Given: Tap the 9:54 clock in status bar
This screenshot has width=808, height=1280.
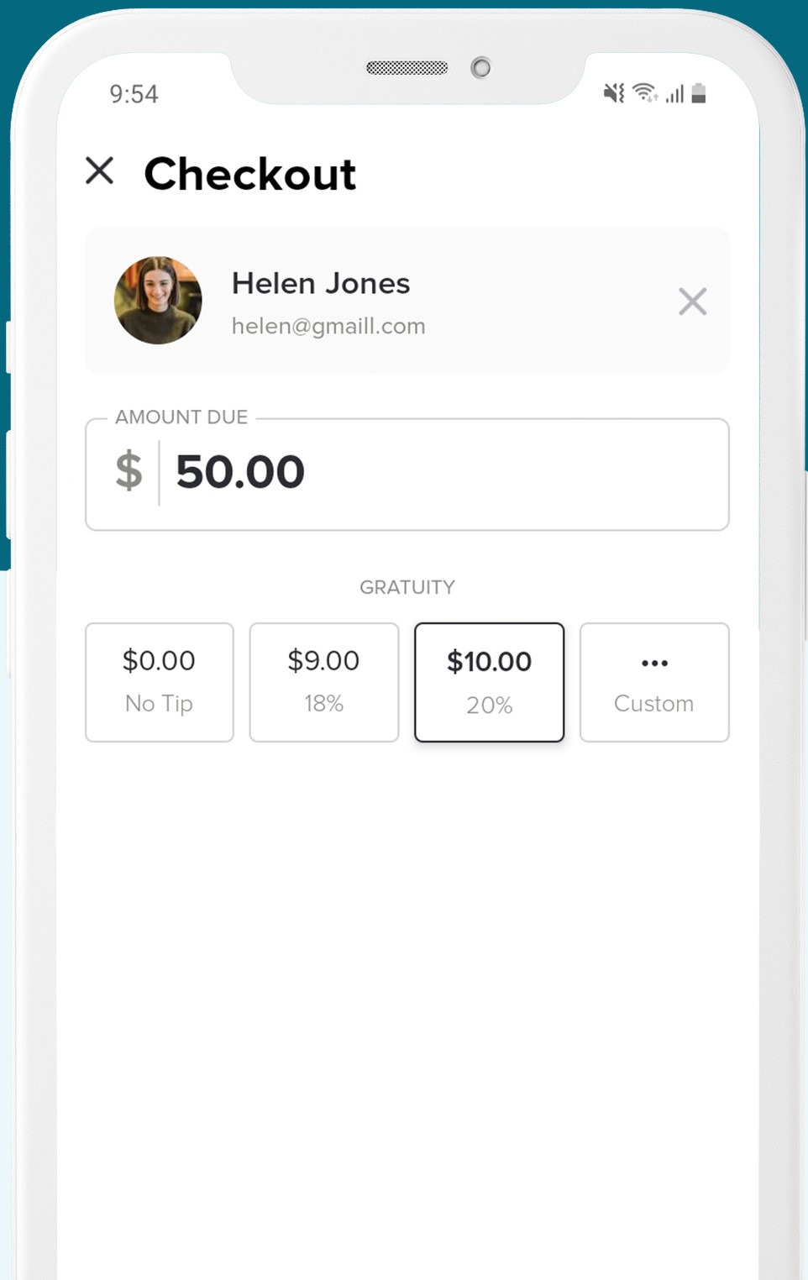Looking at the screenshot, I should (x=134, y=94).
